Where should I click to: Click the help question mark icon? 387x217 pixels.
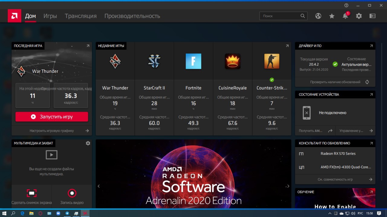click(x=346, y=5)
